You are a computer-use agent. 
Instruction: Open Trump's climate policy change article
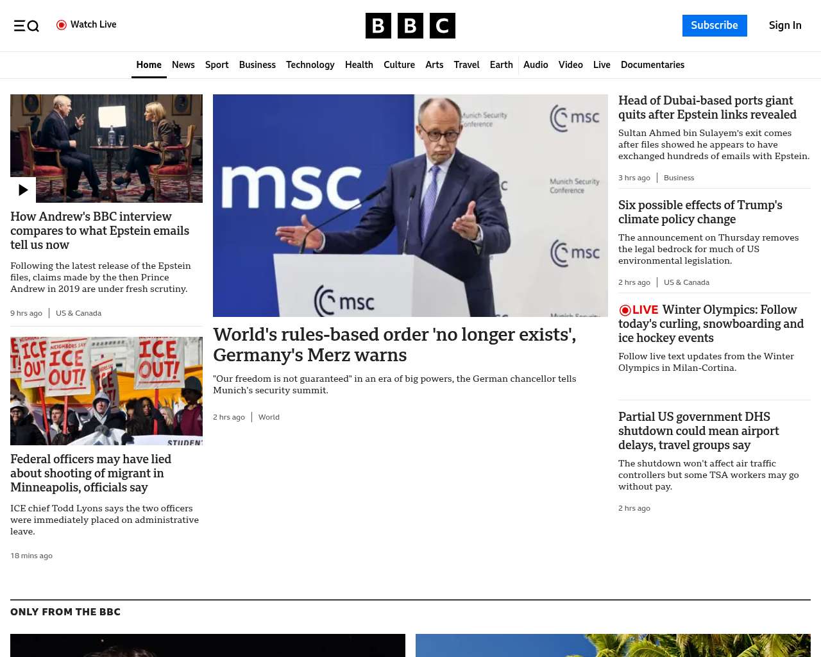coord(700,212)
